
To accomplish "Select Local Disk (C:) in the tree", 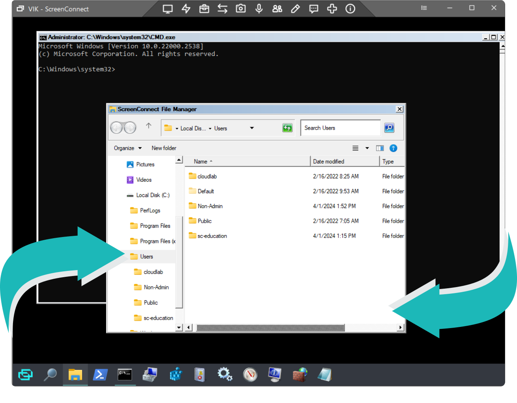I will coord(148,195).
